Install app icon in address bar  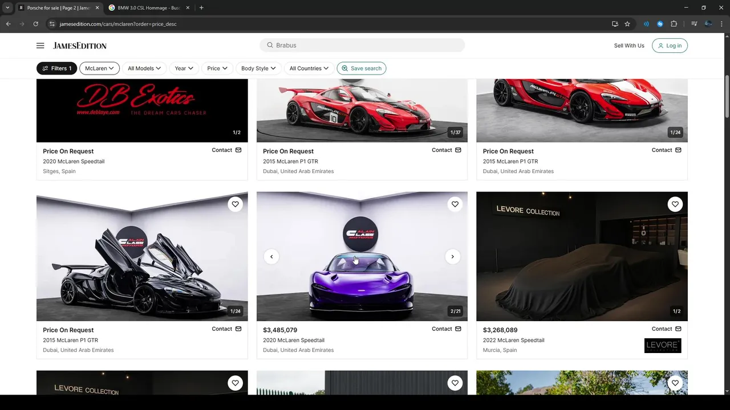[615, 24]
